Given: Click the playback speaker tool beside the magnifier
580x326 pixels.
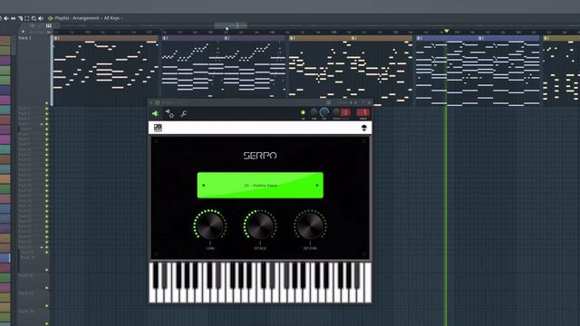Looking at the screenshot, I should [x=40, y=18].
